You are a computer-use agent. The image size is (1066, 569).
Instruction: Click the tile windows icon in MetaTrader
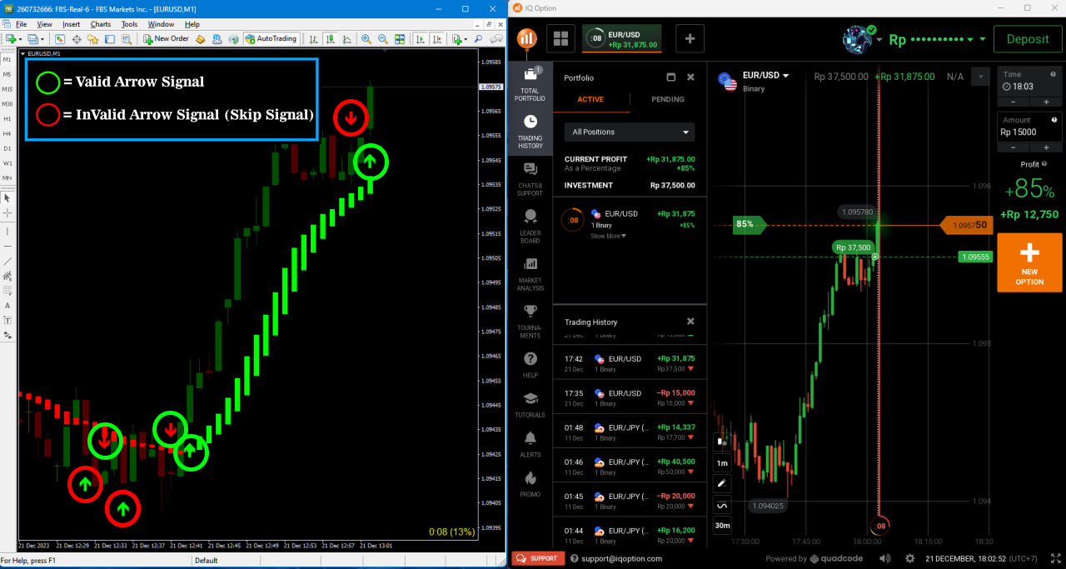point(400,38)
